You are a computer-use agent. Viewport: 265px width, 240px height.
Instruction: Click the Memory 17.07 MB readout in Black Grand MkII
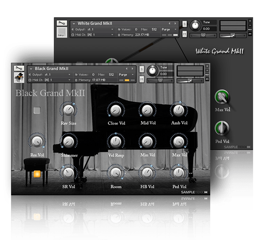[90, 80]
